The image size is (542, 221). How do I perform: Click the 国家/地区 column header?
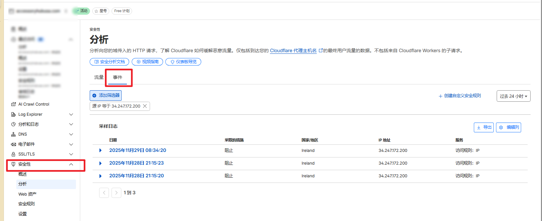point(310,140)
